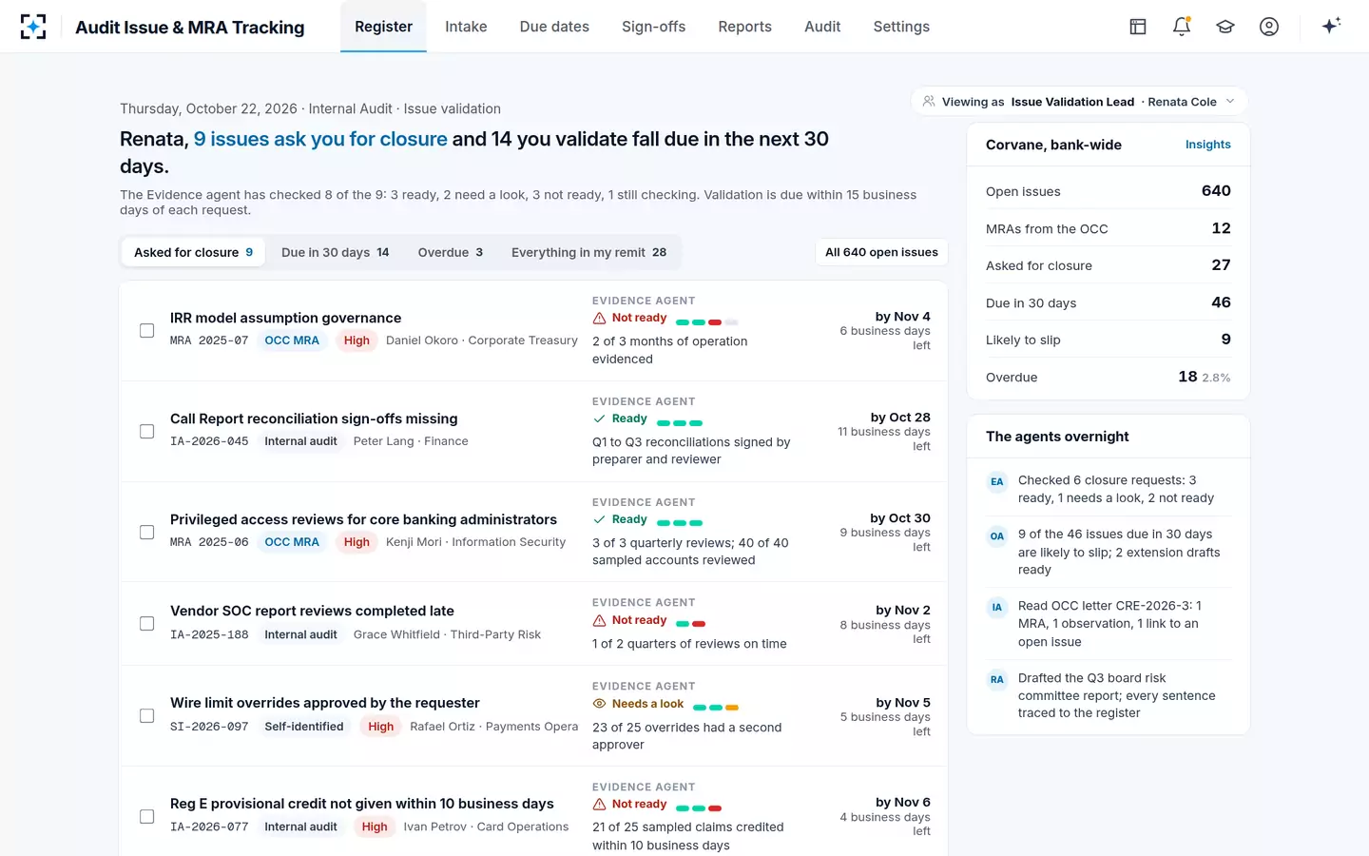Image resolution: width=1369 pixels, height=856 pixels.
Task: Select the Due in 30 days filter tab
Action: pos(335,252)
